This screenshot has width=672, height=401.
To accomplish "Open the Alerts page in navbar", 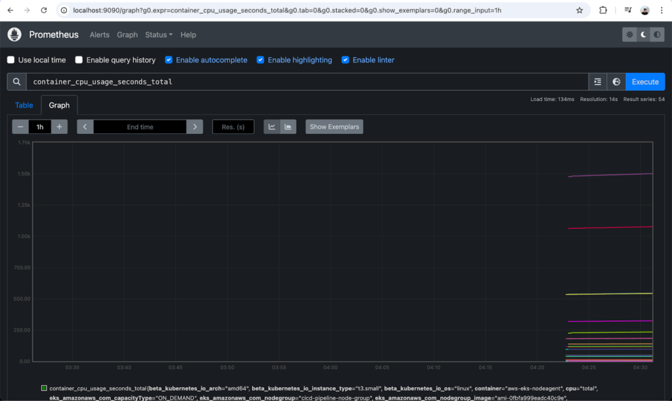I will (x=100, y=35).
